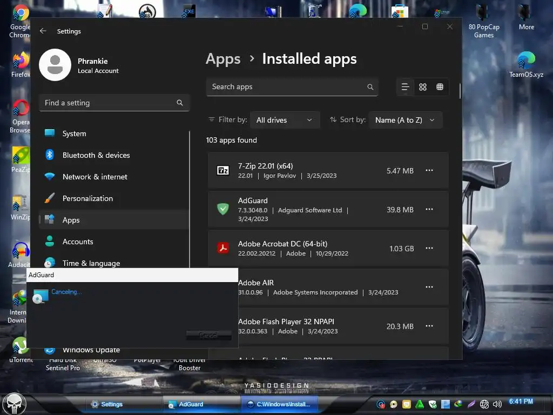Open Accounts settings
This screenshot has height=415, width=553.
tap(114, 242)
